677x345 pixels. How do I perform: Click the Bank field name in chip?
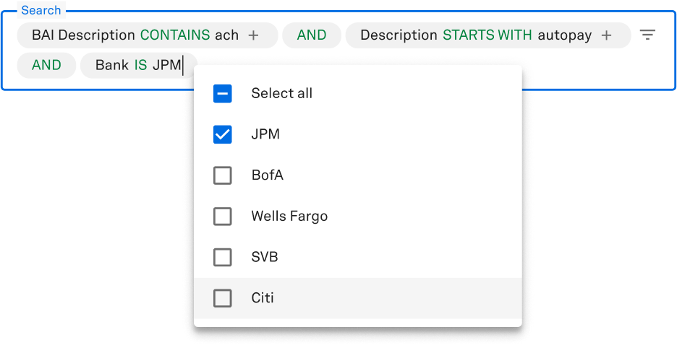[111, 66]
